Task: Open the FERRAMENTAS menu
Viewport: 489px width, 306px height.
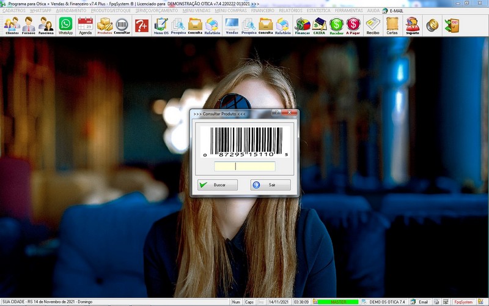Action: click(x=348, y=10)
